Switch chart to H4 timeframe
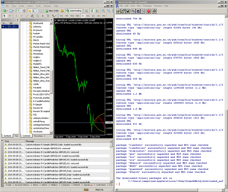Viewport: 228px width, 192px height. 88,16
